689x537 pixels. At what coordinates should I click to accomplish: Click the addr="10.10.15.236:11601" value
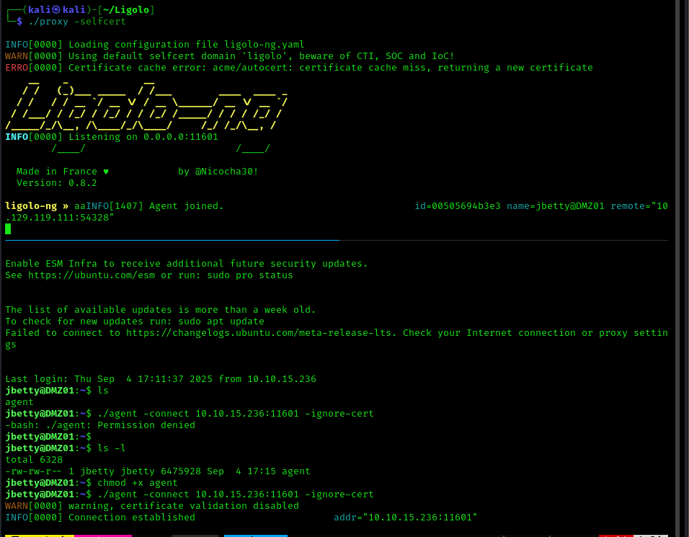pos(405,518)
